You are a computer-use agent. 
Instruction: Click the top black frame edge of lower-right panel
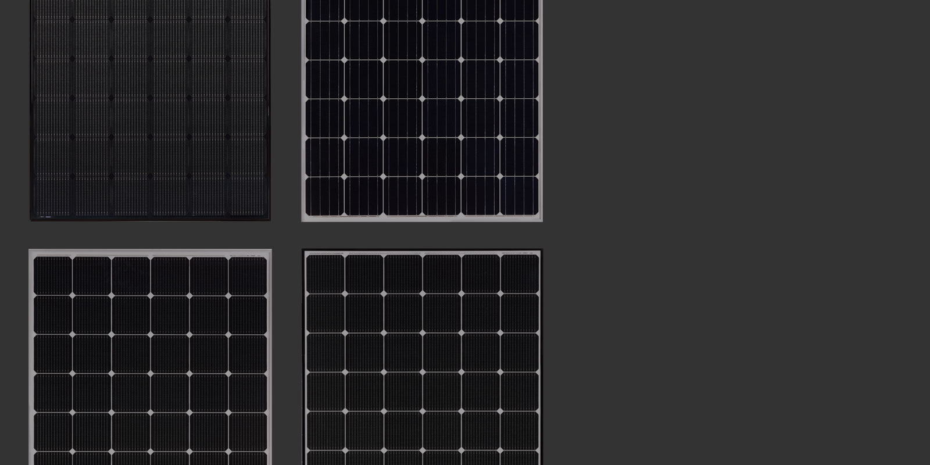point(422,251)
